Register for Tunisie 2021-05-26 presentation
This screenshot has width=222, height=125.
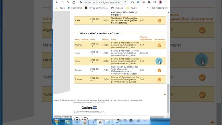(x=160, y=70)
